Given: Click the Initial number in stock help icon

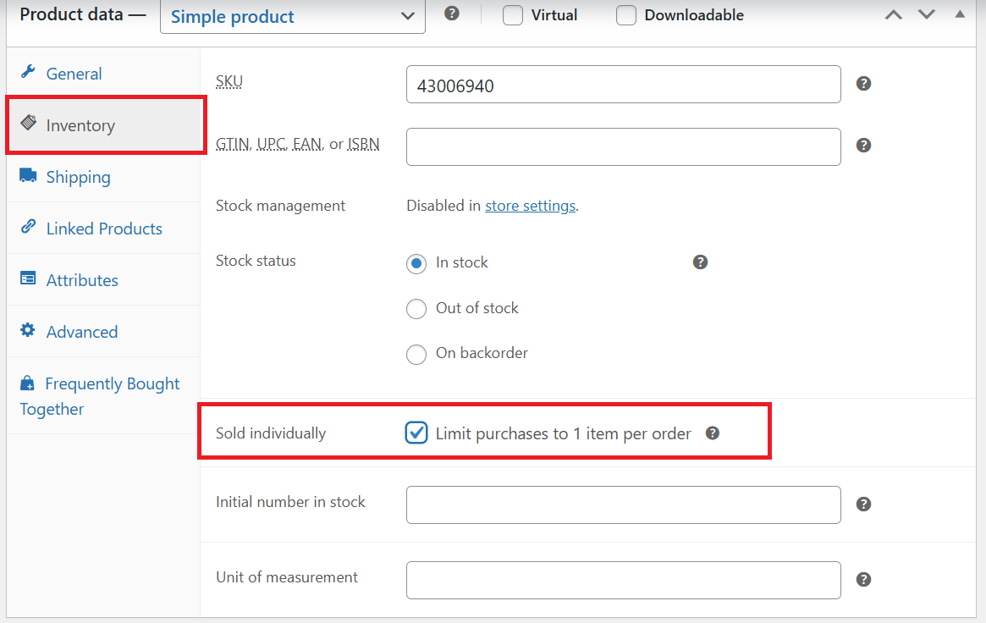Looking at the screenshot, I should [863, 504].
